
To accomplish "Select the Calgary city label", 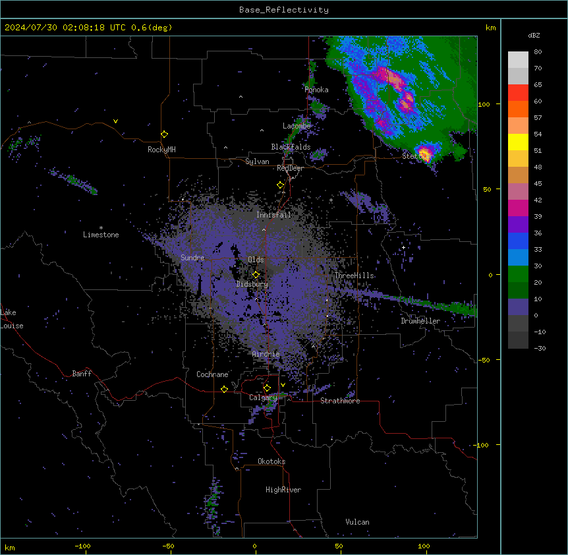I will click(263, 397).
